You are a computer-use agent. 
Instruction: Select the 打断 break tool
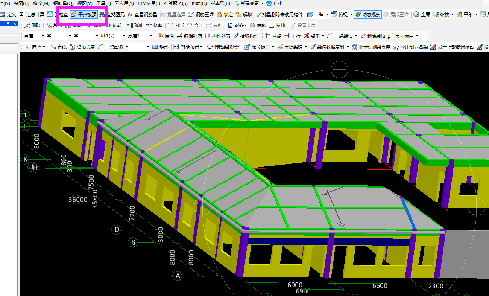click(x=176, y=26)
